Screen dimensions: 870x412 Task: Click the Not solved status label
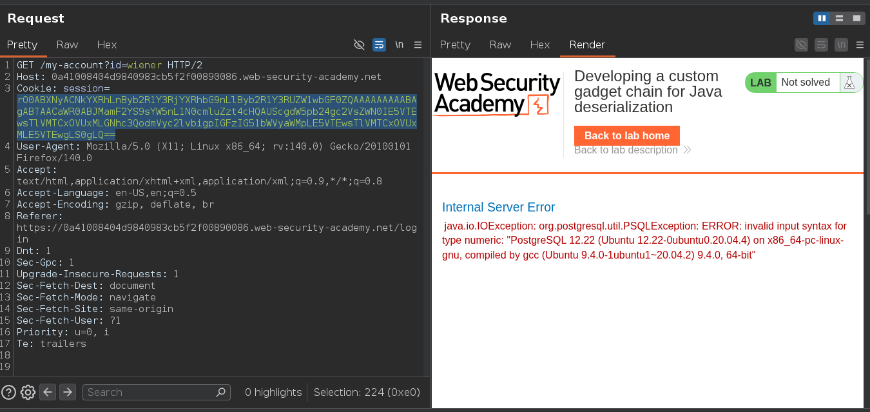pos(806,83)
